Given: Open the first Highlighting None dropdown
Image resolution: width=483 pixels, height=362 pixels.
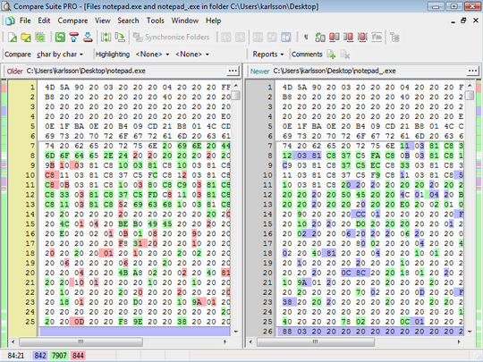Looking at the screenshot, I should click(x=152, y=55).
